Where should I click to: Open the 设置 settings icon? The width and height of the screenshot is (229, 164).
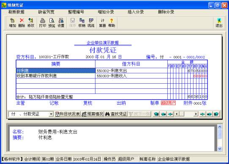point(61,23)
